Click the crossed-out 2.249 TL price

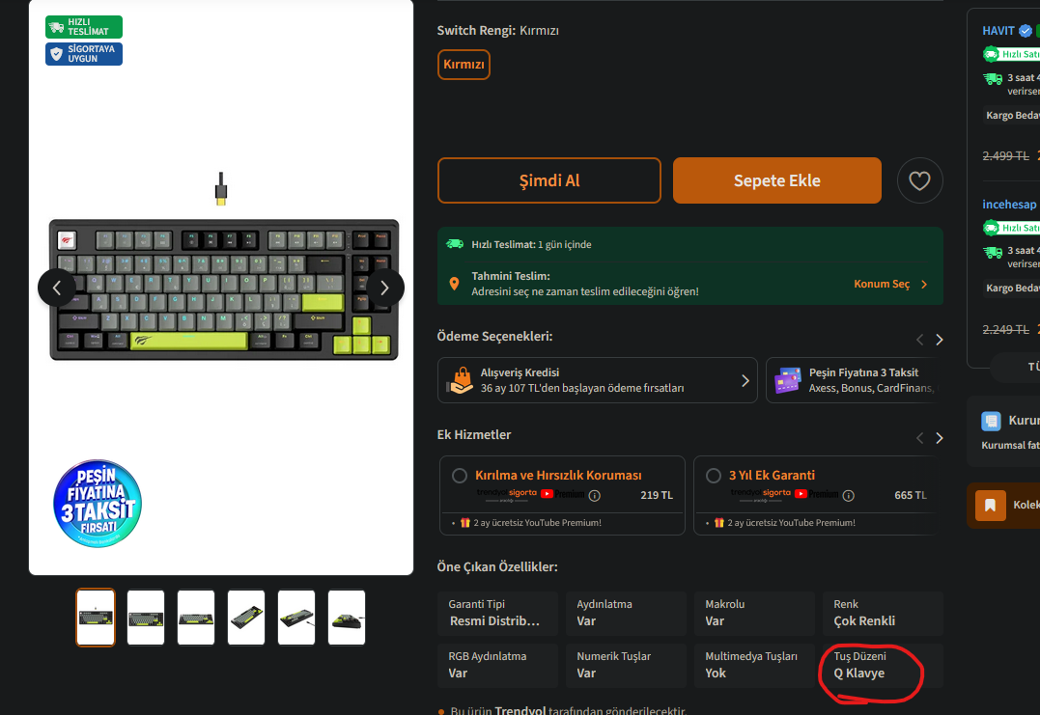tap(1005, 329)
